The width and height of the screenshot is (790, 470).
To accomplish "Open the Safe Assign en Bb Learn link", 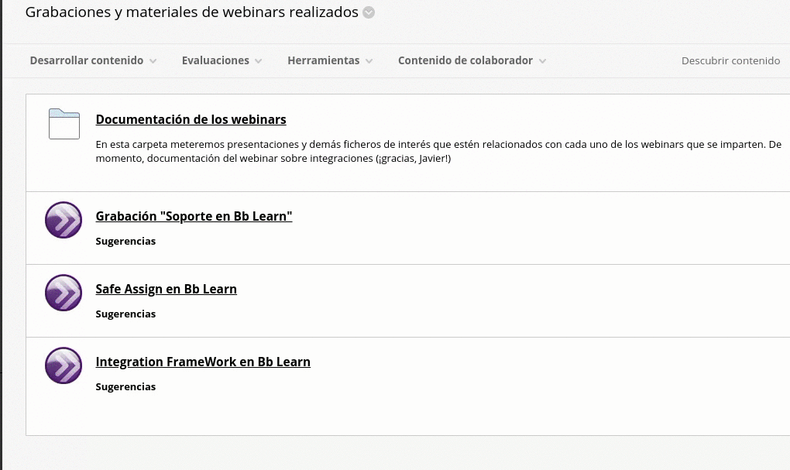I will click(x=166, y=289).
